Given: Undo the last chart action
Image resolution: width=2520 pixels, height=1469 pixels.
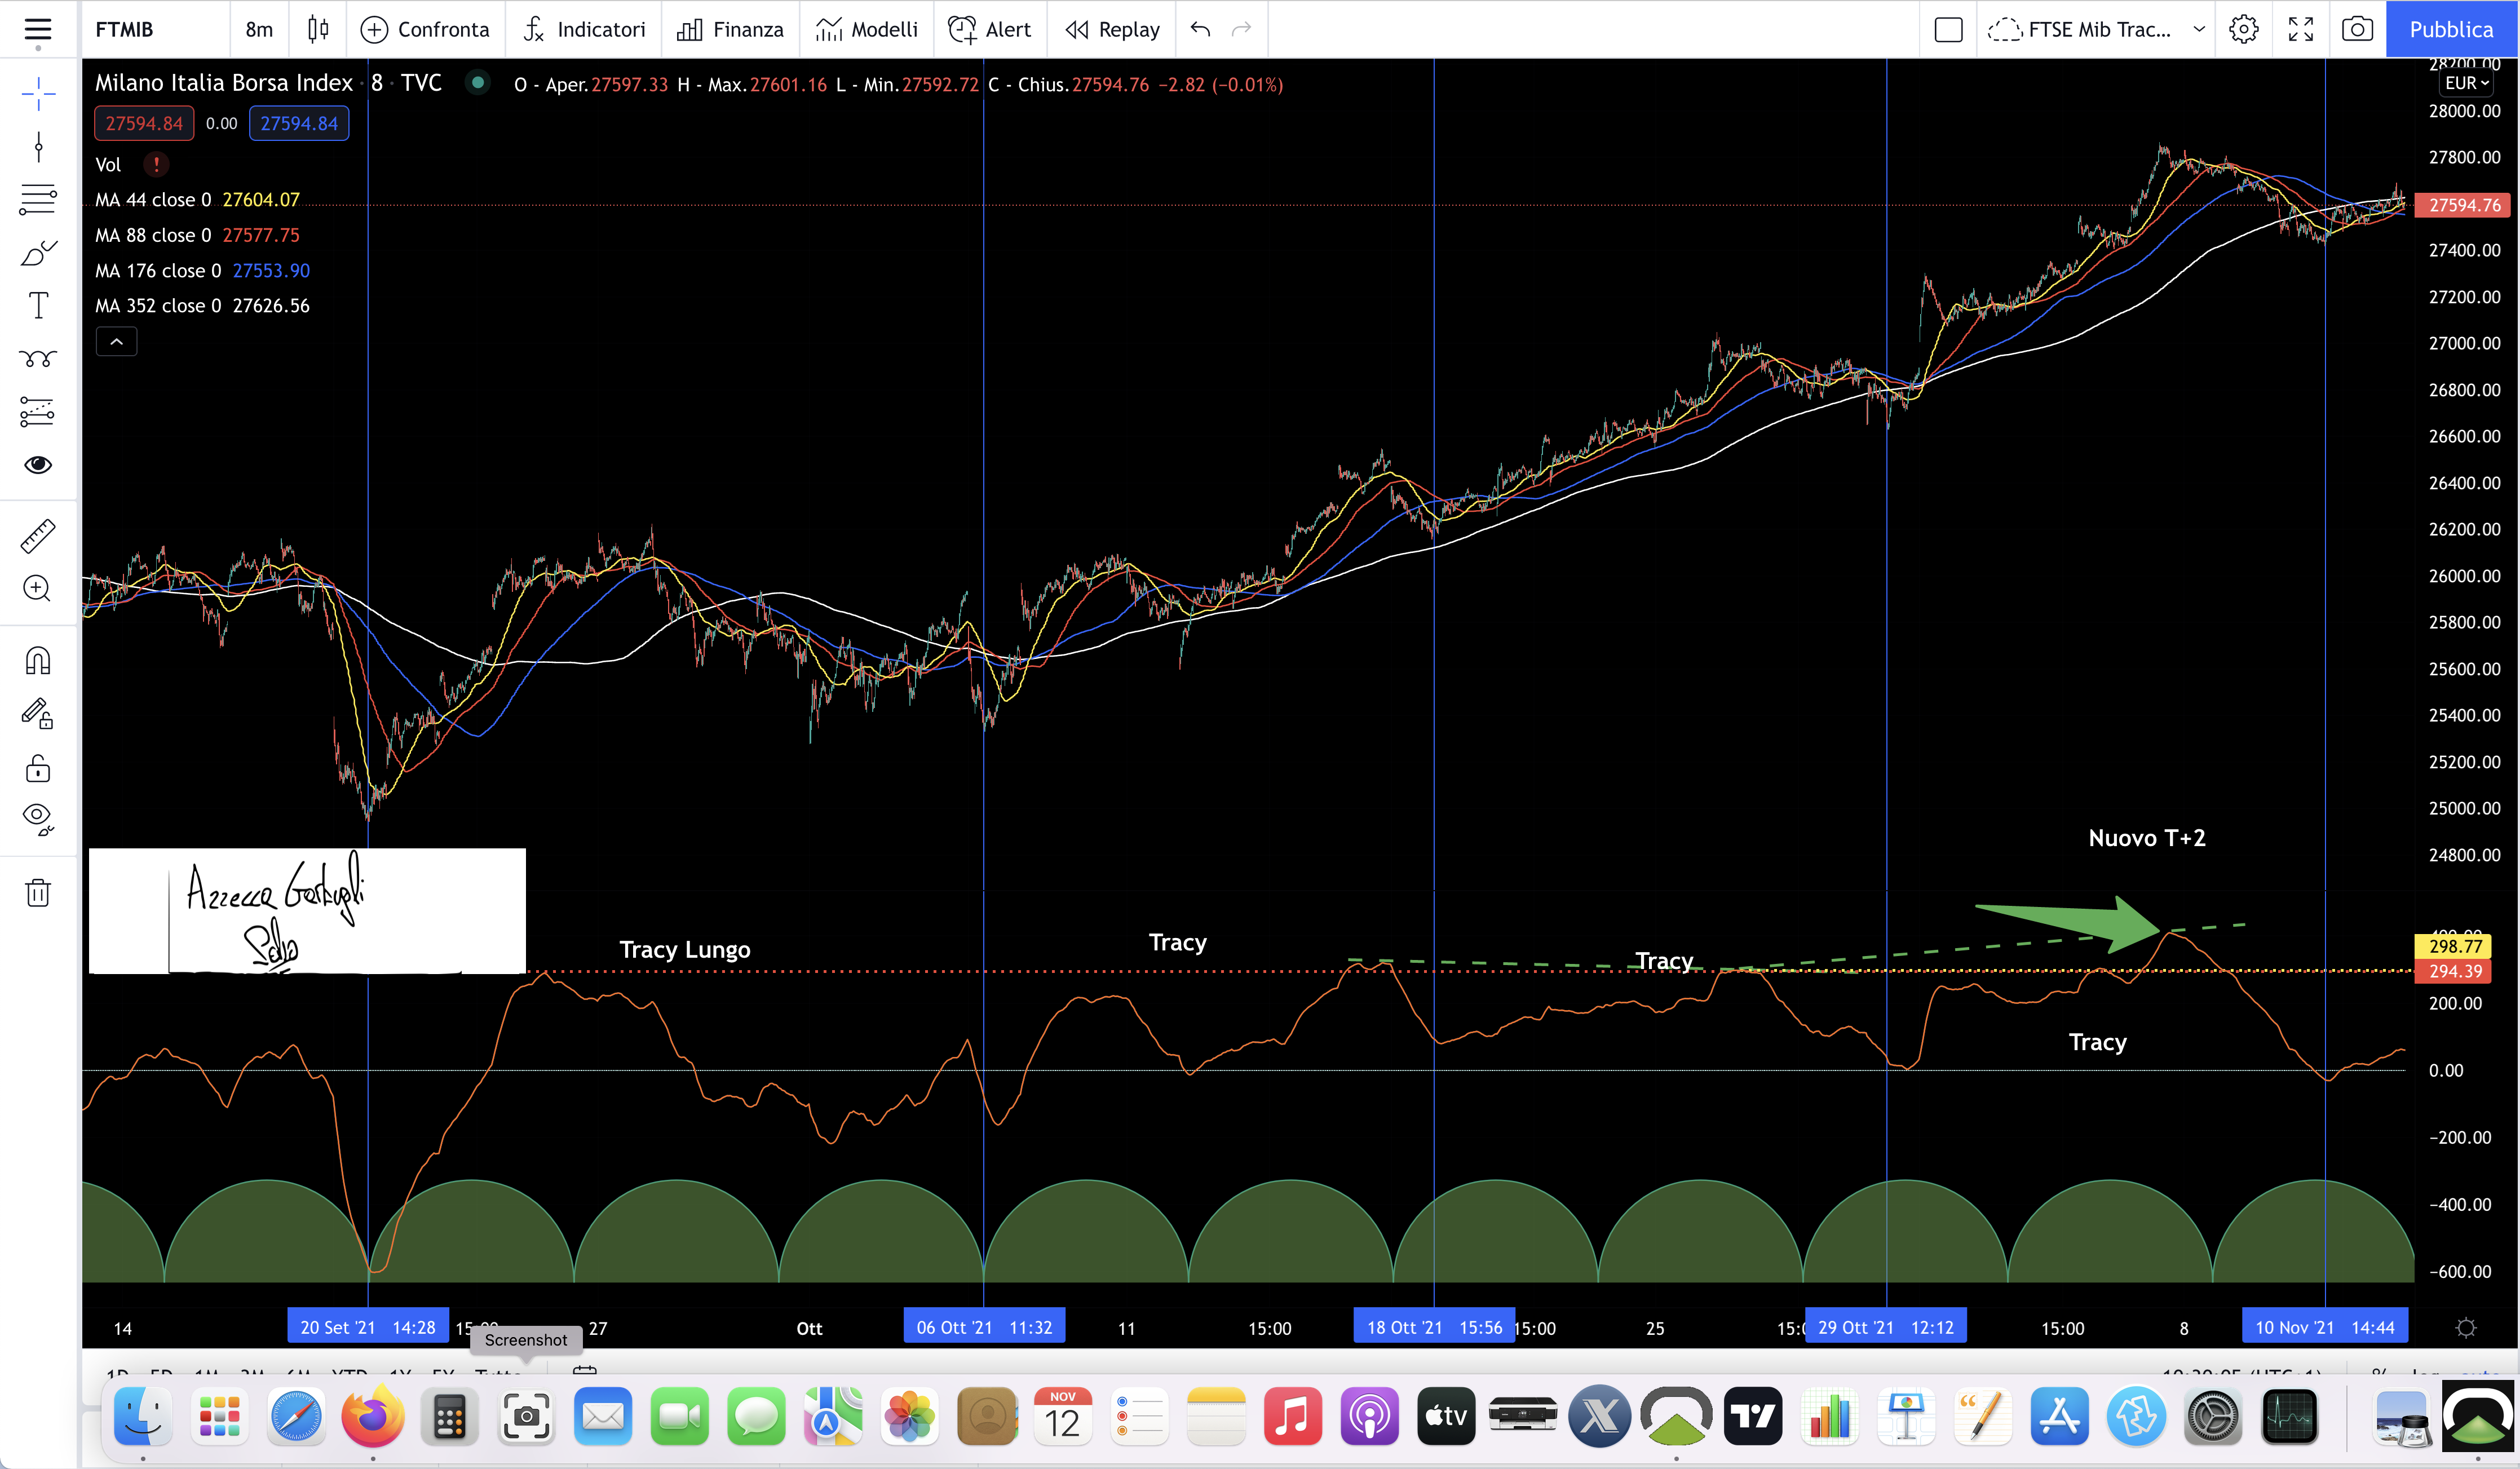Looking at the screenshot, I should pos(1200,30).
